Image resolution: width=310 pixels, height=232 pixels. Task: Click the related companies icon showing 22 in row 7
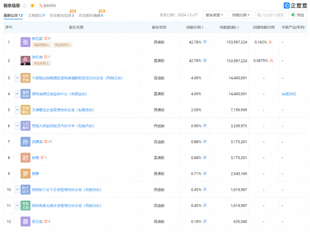tap(48, 142)
